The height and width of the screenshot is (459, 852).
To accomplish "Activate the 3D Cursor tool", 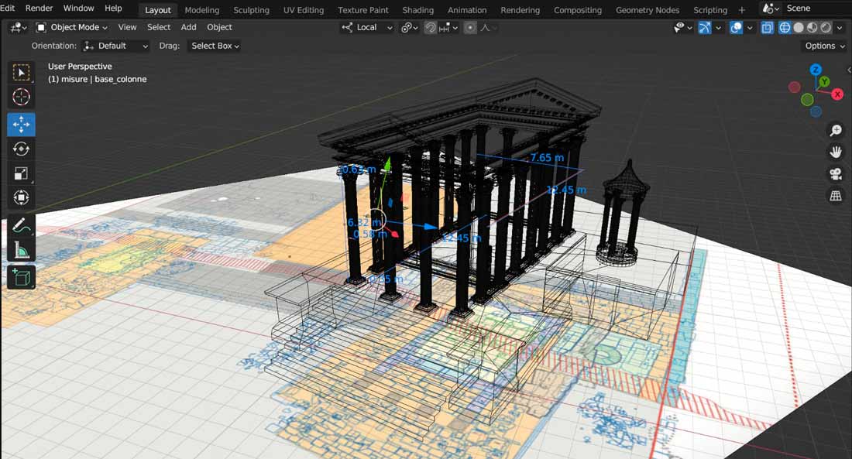I will (21, 98).
